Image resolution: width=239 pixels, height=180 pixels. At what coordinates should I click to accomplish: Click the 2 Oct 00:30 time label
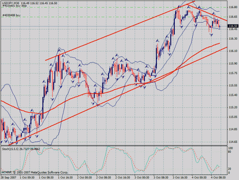(x=85, y=178)
